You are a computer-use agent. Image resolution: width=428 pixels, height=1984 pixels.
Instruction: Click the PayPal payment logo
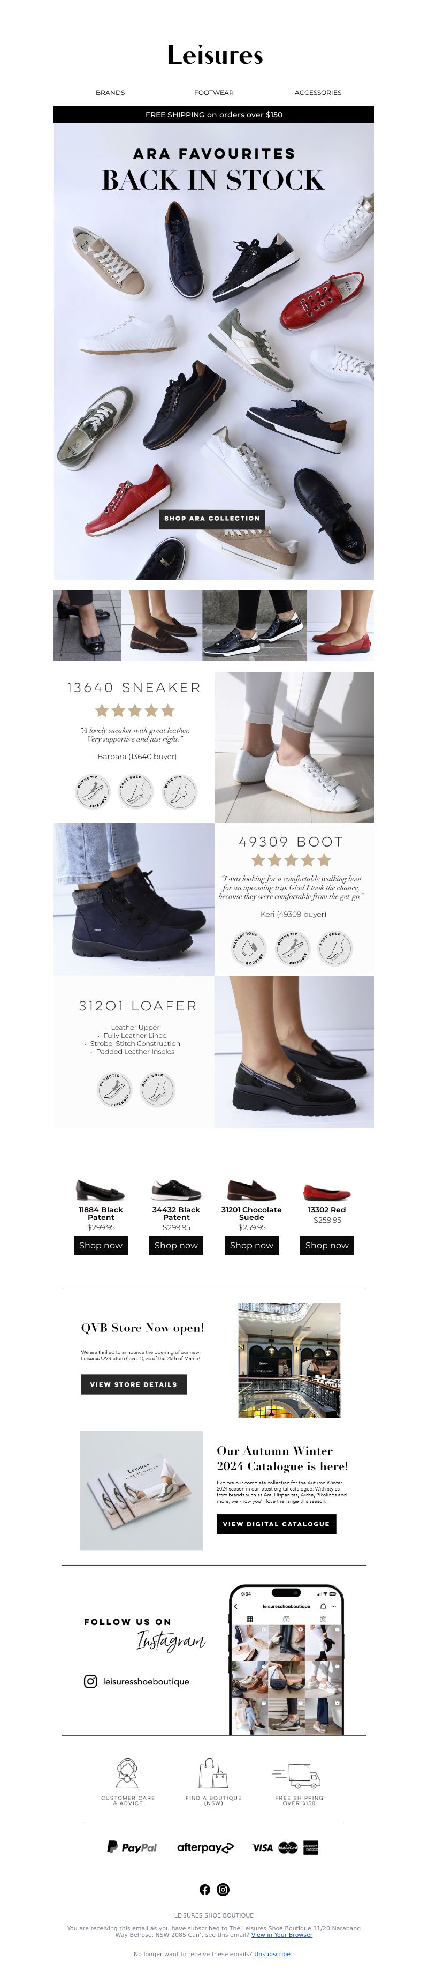132,1847
